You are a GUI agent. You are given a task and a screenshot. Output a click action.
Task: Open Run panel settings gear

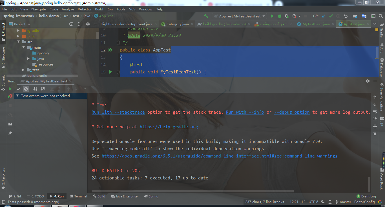point(368,81)
